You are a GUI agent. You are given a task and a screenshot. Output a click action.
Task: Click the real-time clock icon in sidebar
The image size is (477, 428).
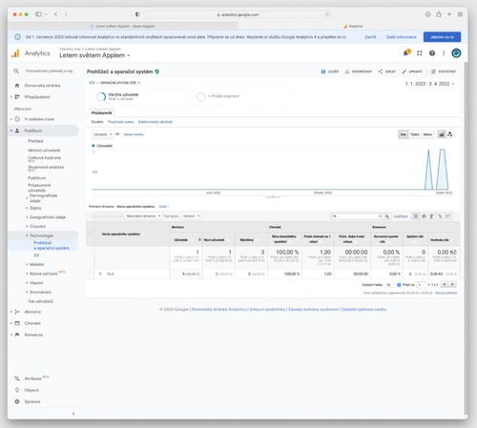click(17, 119)
